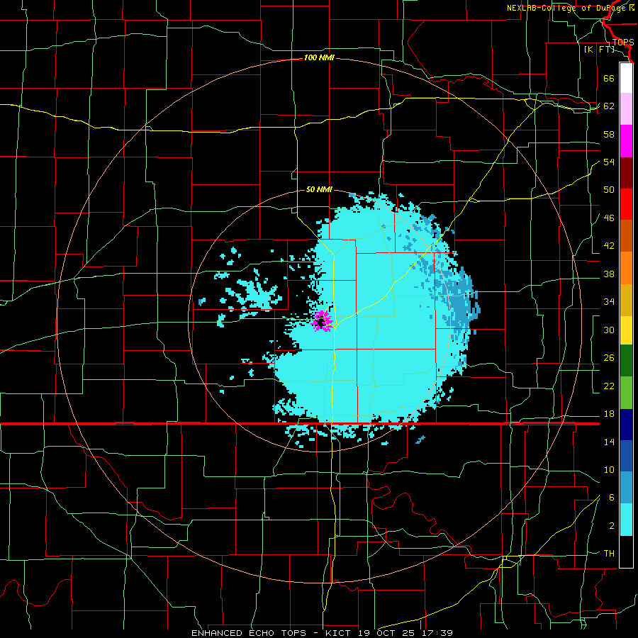Click the '38' scale label
This screenshot has width=638, height=638.
[609, 274]
